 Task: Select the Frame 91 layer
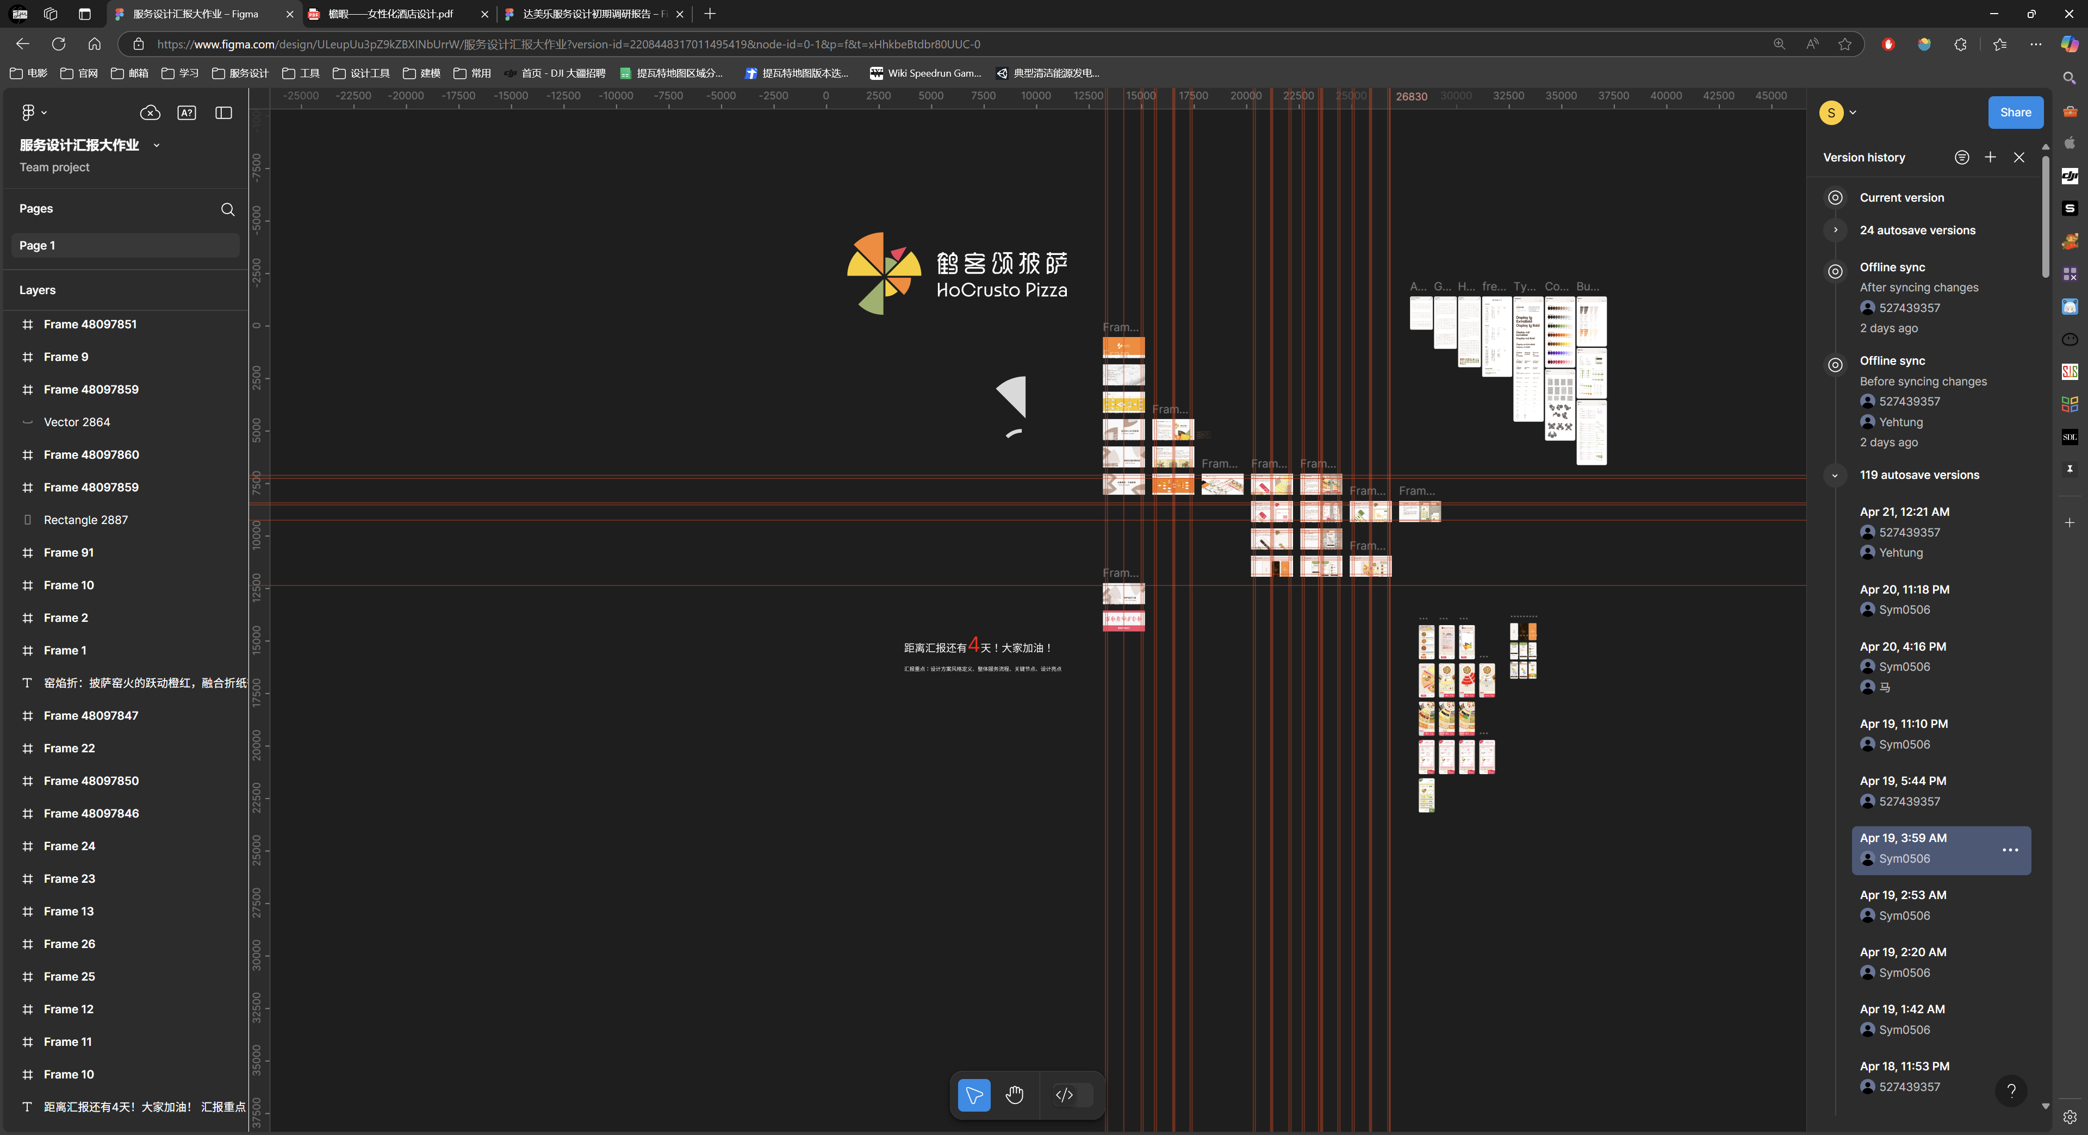(x=125, y=552)
